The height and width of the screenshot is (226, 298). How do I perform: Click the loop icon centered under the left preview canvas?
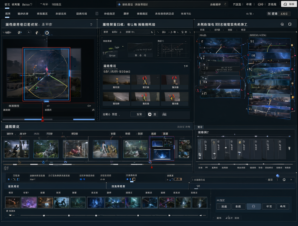(48, 106)
